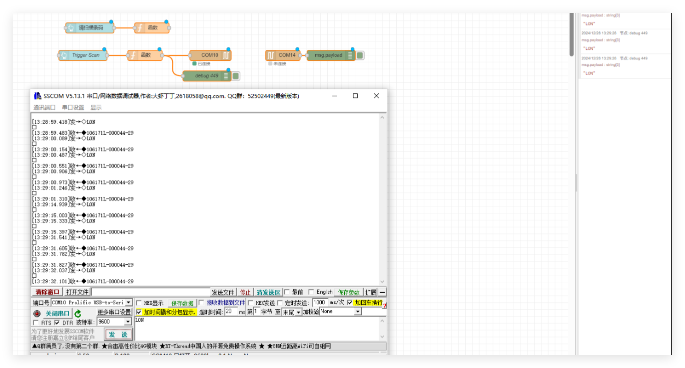Click the receive log vertical scrollbar
The image size is (685, 368).
[x=383, y=199]
